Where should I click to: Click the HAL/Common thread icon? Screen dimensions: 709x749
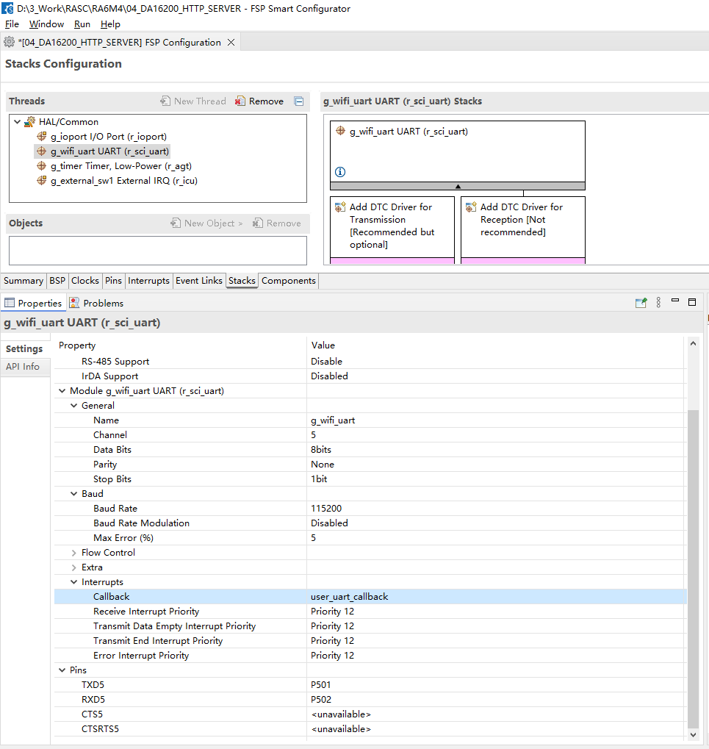tap(30, 122)
